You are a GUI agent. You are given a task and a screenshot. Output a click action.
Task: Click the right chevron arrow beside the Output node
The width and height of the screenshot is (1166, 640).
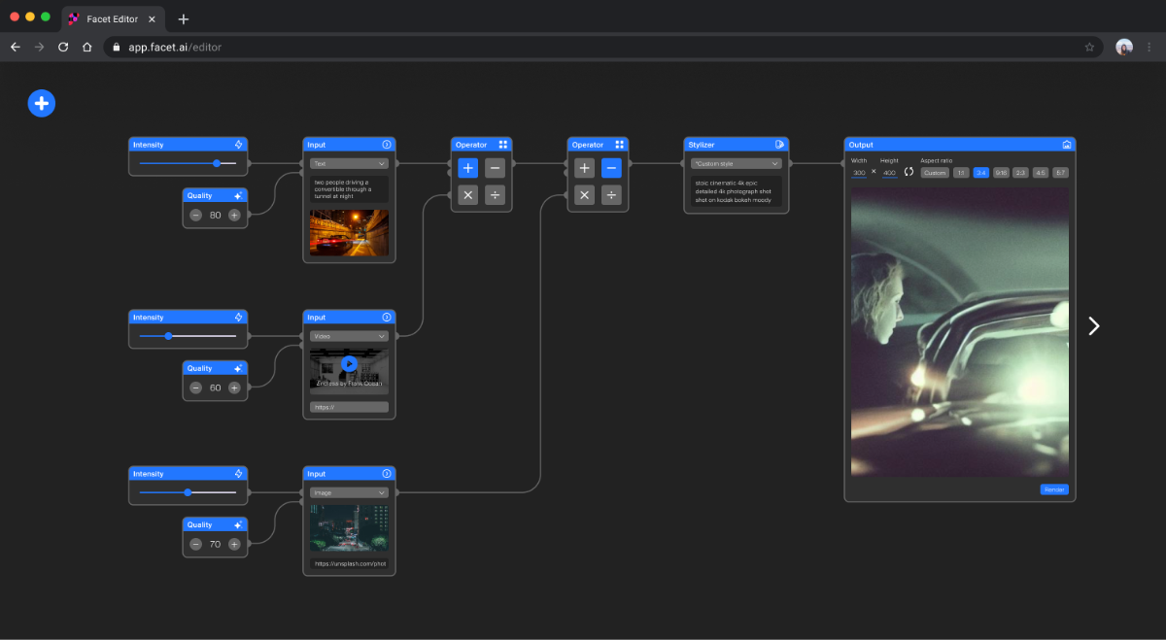click(x=1094, y=326)
